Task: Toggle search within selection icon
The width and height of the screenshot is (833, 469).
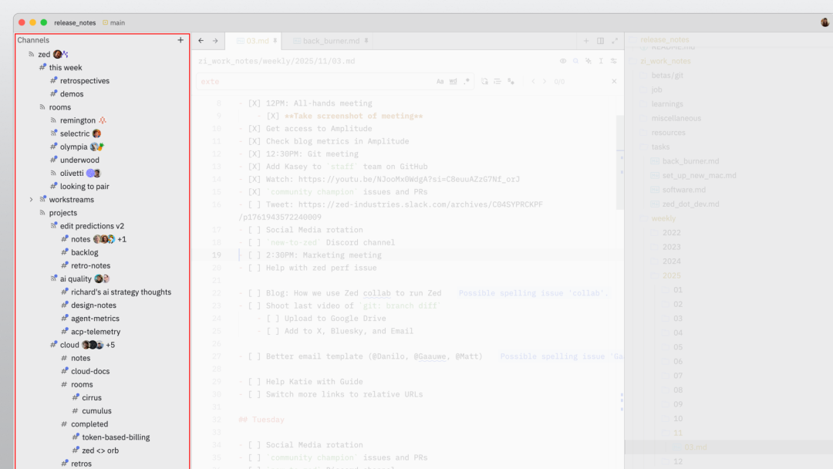Action: (x=497, y=81)
